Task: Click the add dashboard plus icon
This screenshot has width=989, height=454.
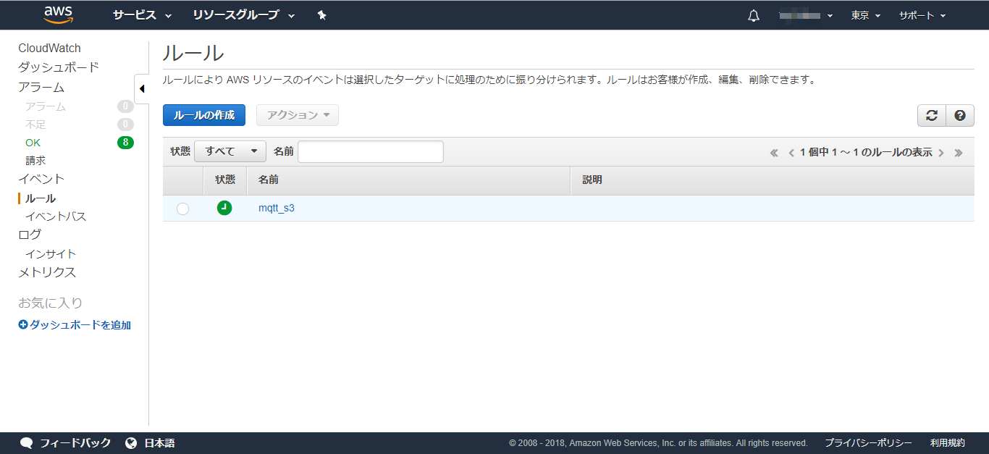Action: click(x=22, y=324)
